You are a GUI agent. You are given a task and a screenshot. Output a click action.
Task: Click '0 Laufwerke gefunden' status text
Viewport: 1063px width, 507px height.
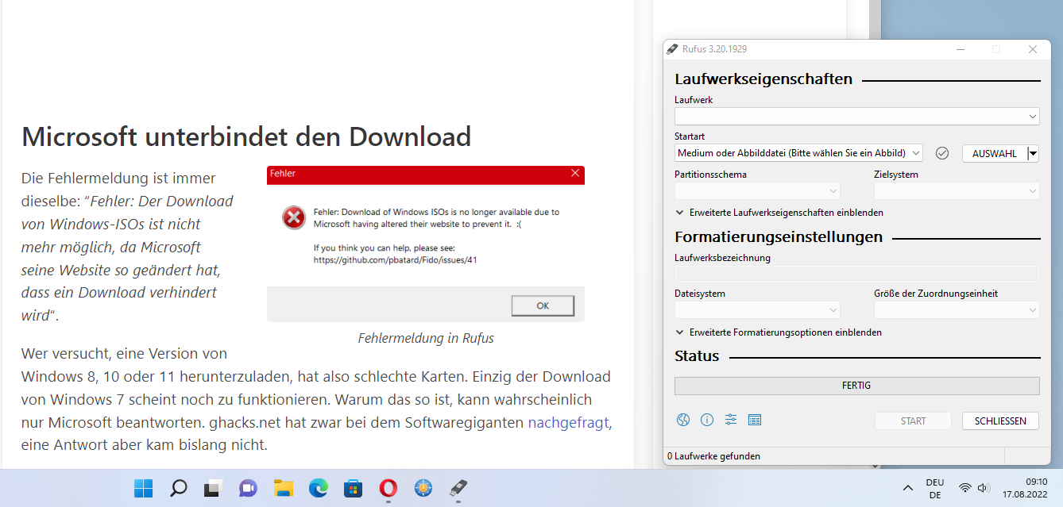click(713, 456)
